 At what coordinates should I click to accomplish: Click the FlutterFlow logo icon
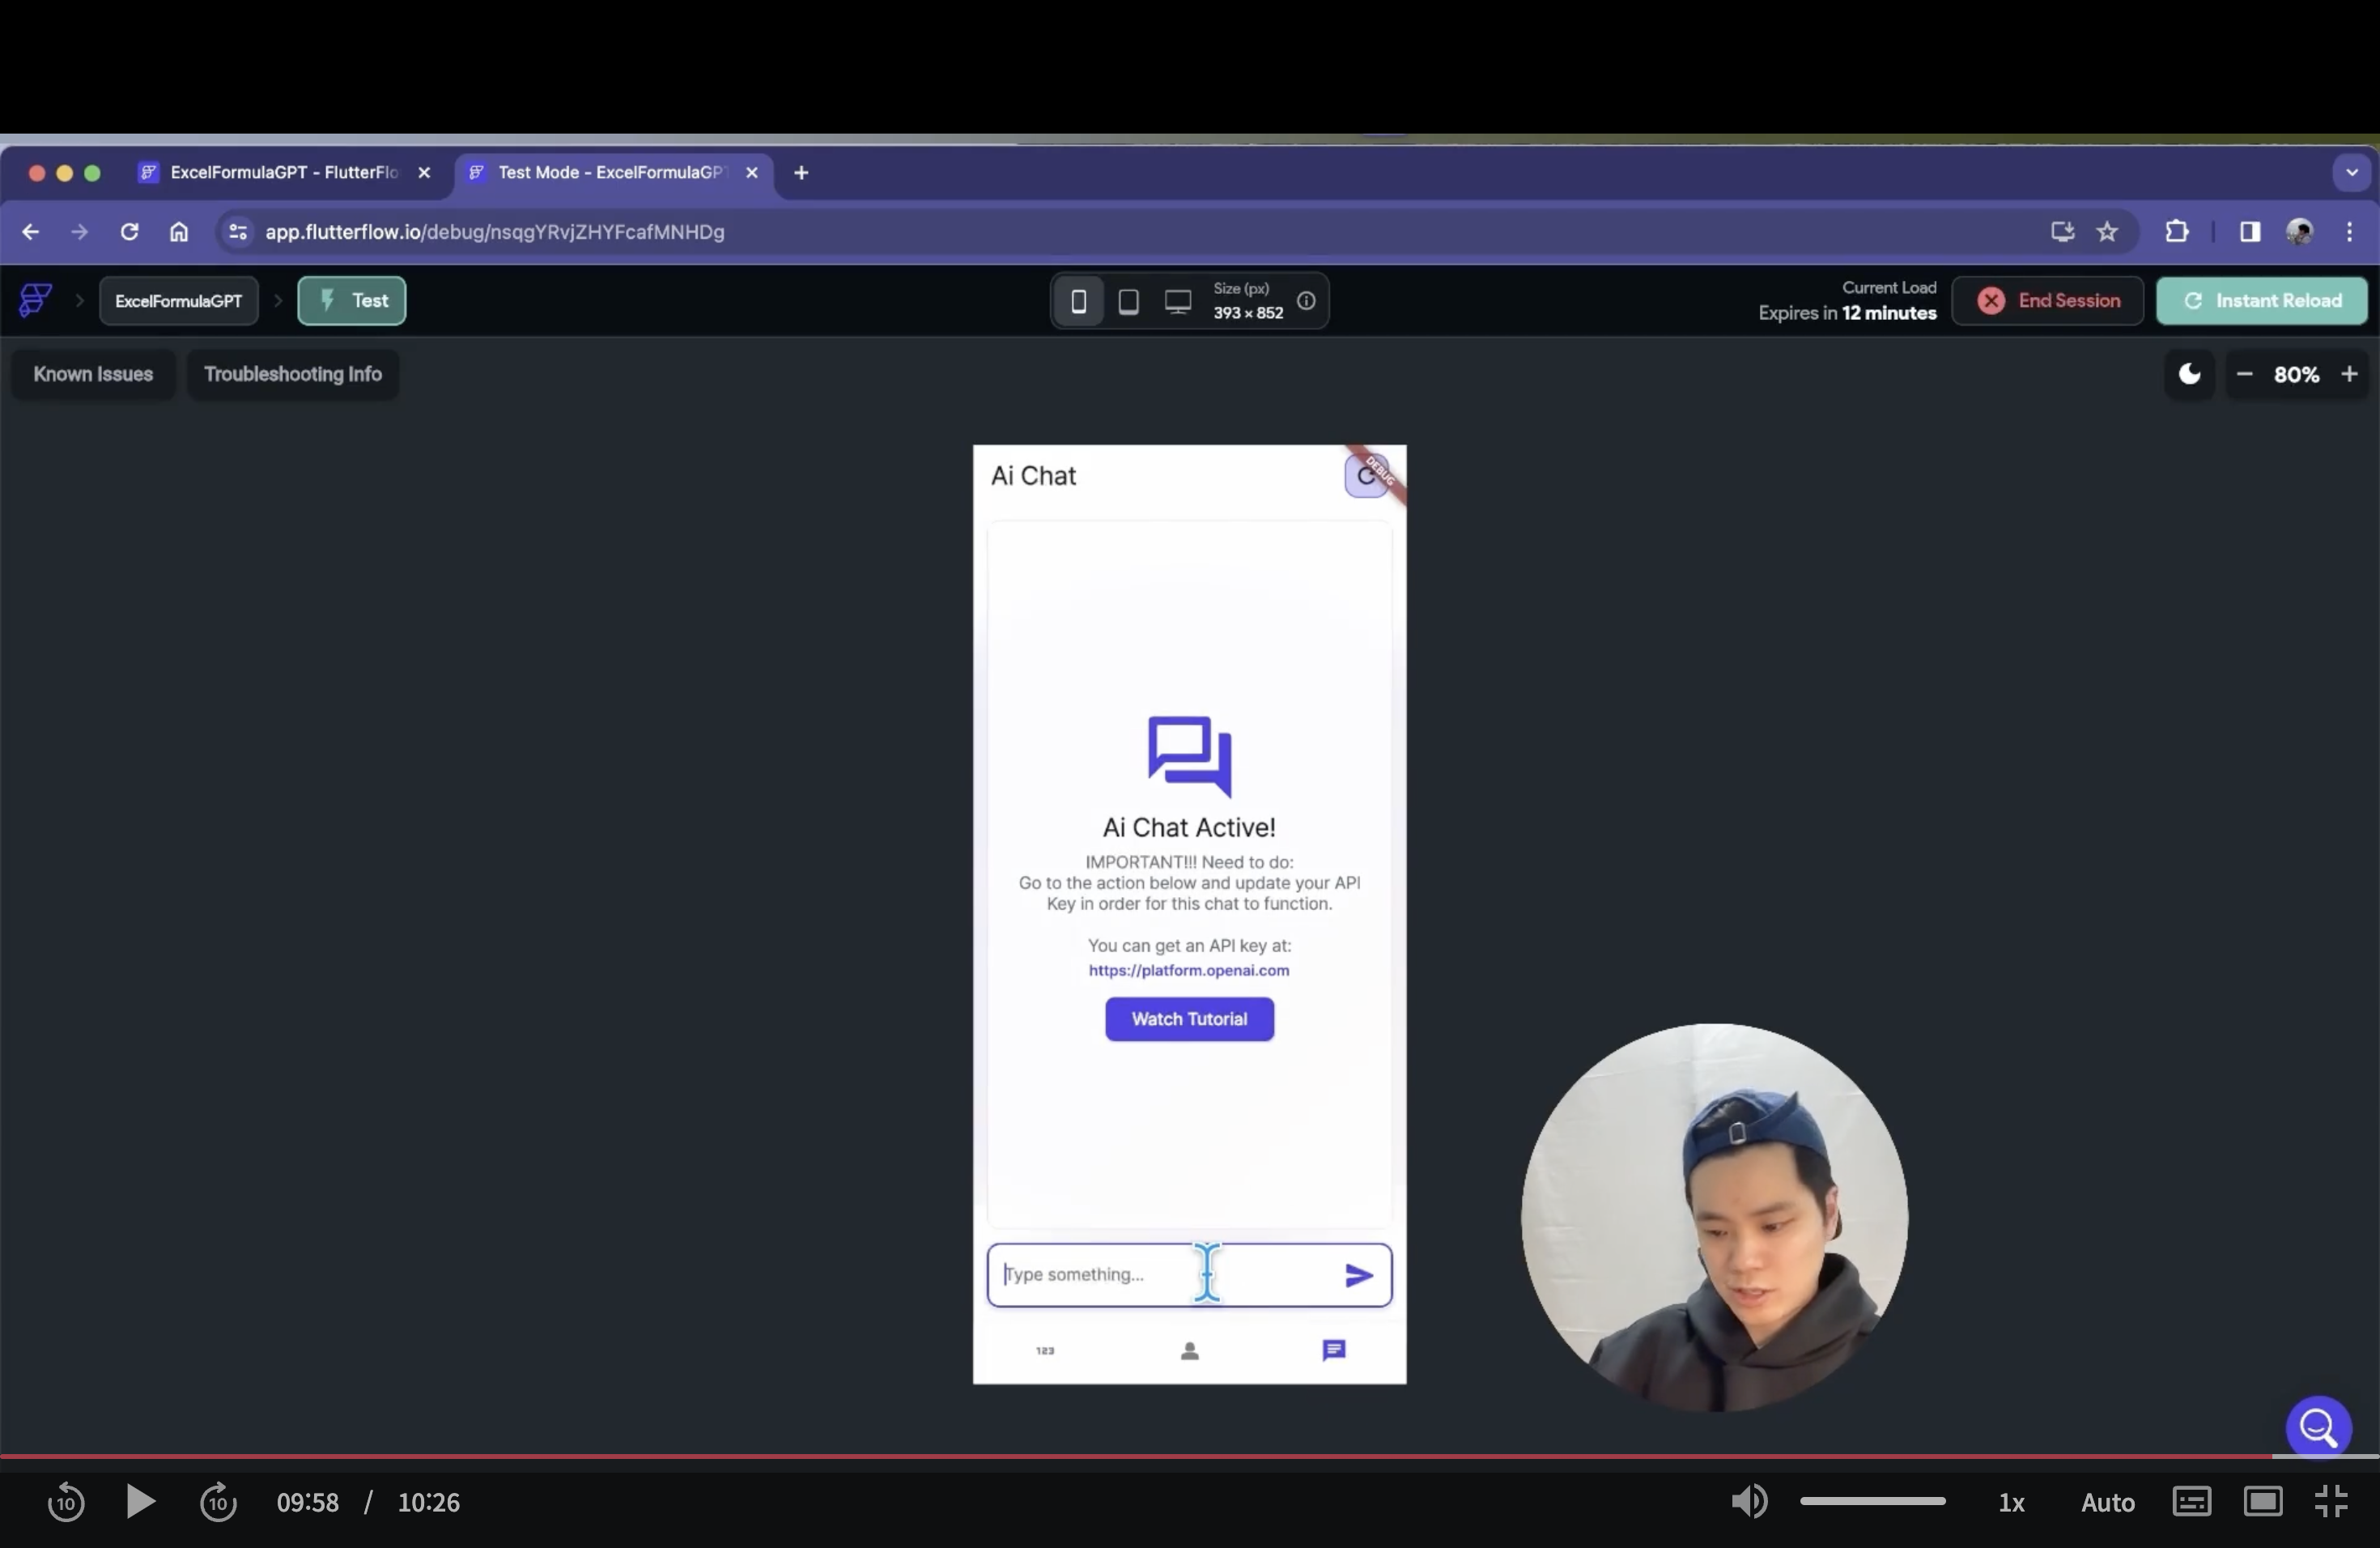coord(36,300)
